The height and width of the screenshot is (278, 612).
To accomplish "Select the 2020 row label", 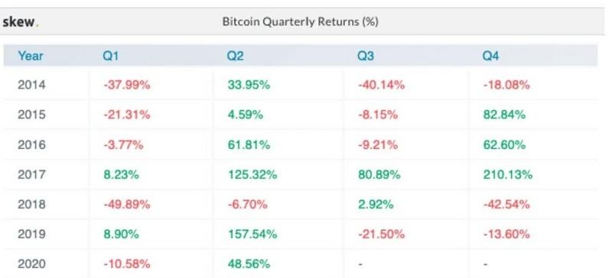I will (x=31, y=264).
